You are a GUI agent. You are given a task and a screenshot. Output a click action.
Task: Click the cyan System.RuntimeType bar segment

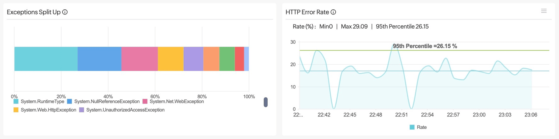click(46, 59)
